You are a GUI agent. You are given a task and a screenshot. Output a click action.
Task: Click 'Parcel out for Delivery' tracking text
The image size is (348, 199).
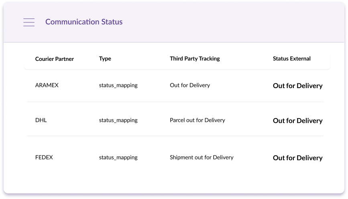click(197, 120)
